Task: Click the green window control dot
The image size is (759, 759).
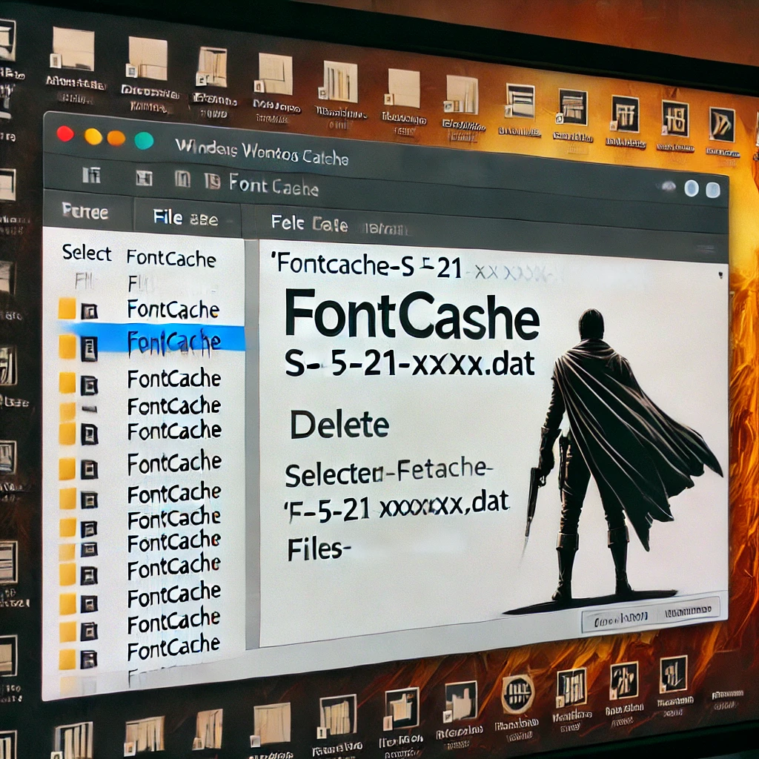Action: [144, 140]
